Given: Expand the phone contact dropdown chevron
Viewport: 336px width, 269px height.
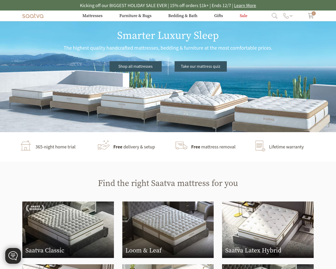Looking at the screenshot, I should (291, 16).
